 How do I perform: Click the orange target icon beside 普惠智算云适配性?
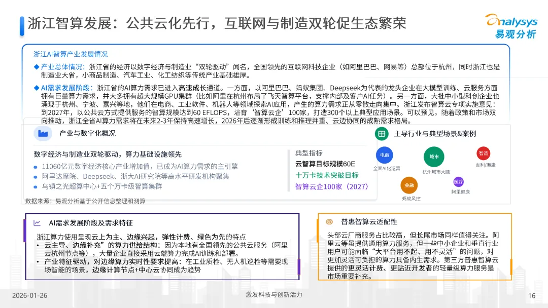click(329, 221)
